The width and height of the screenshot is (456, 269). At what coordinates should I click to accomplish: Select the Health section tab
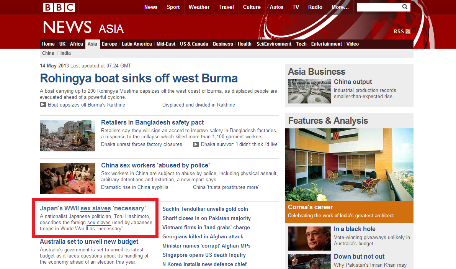point(244,44)
